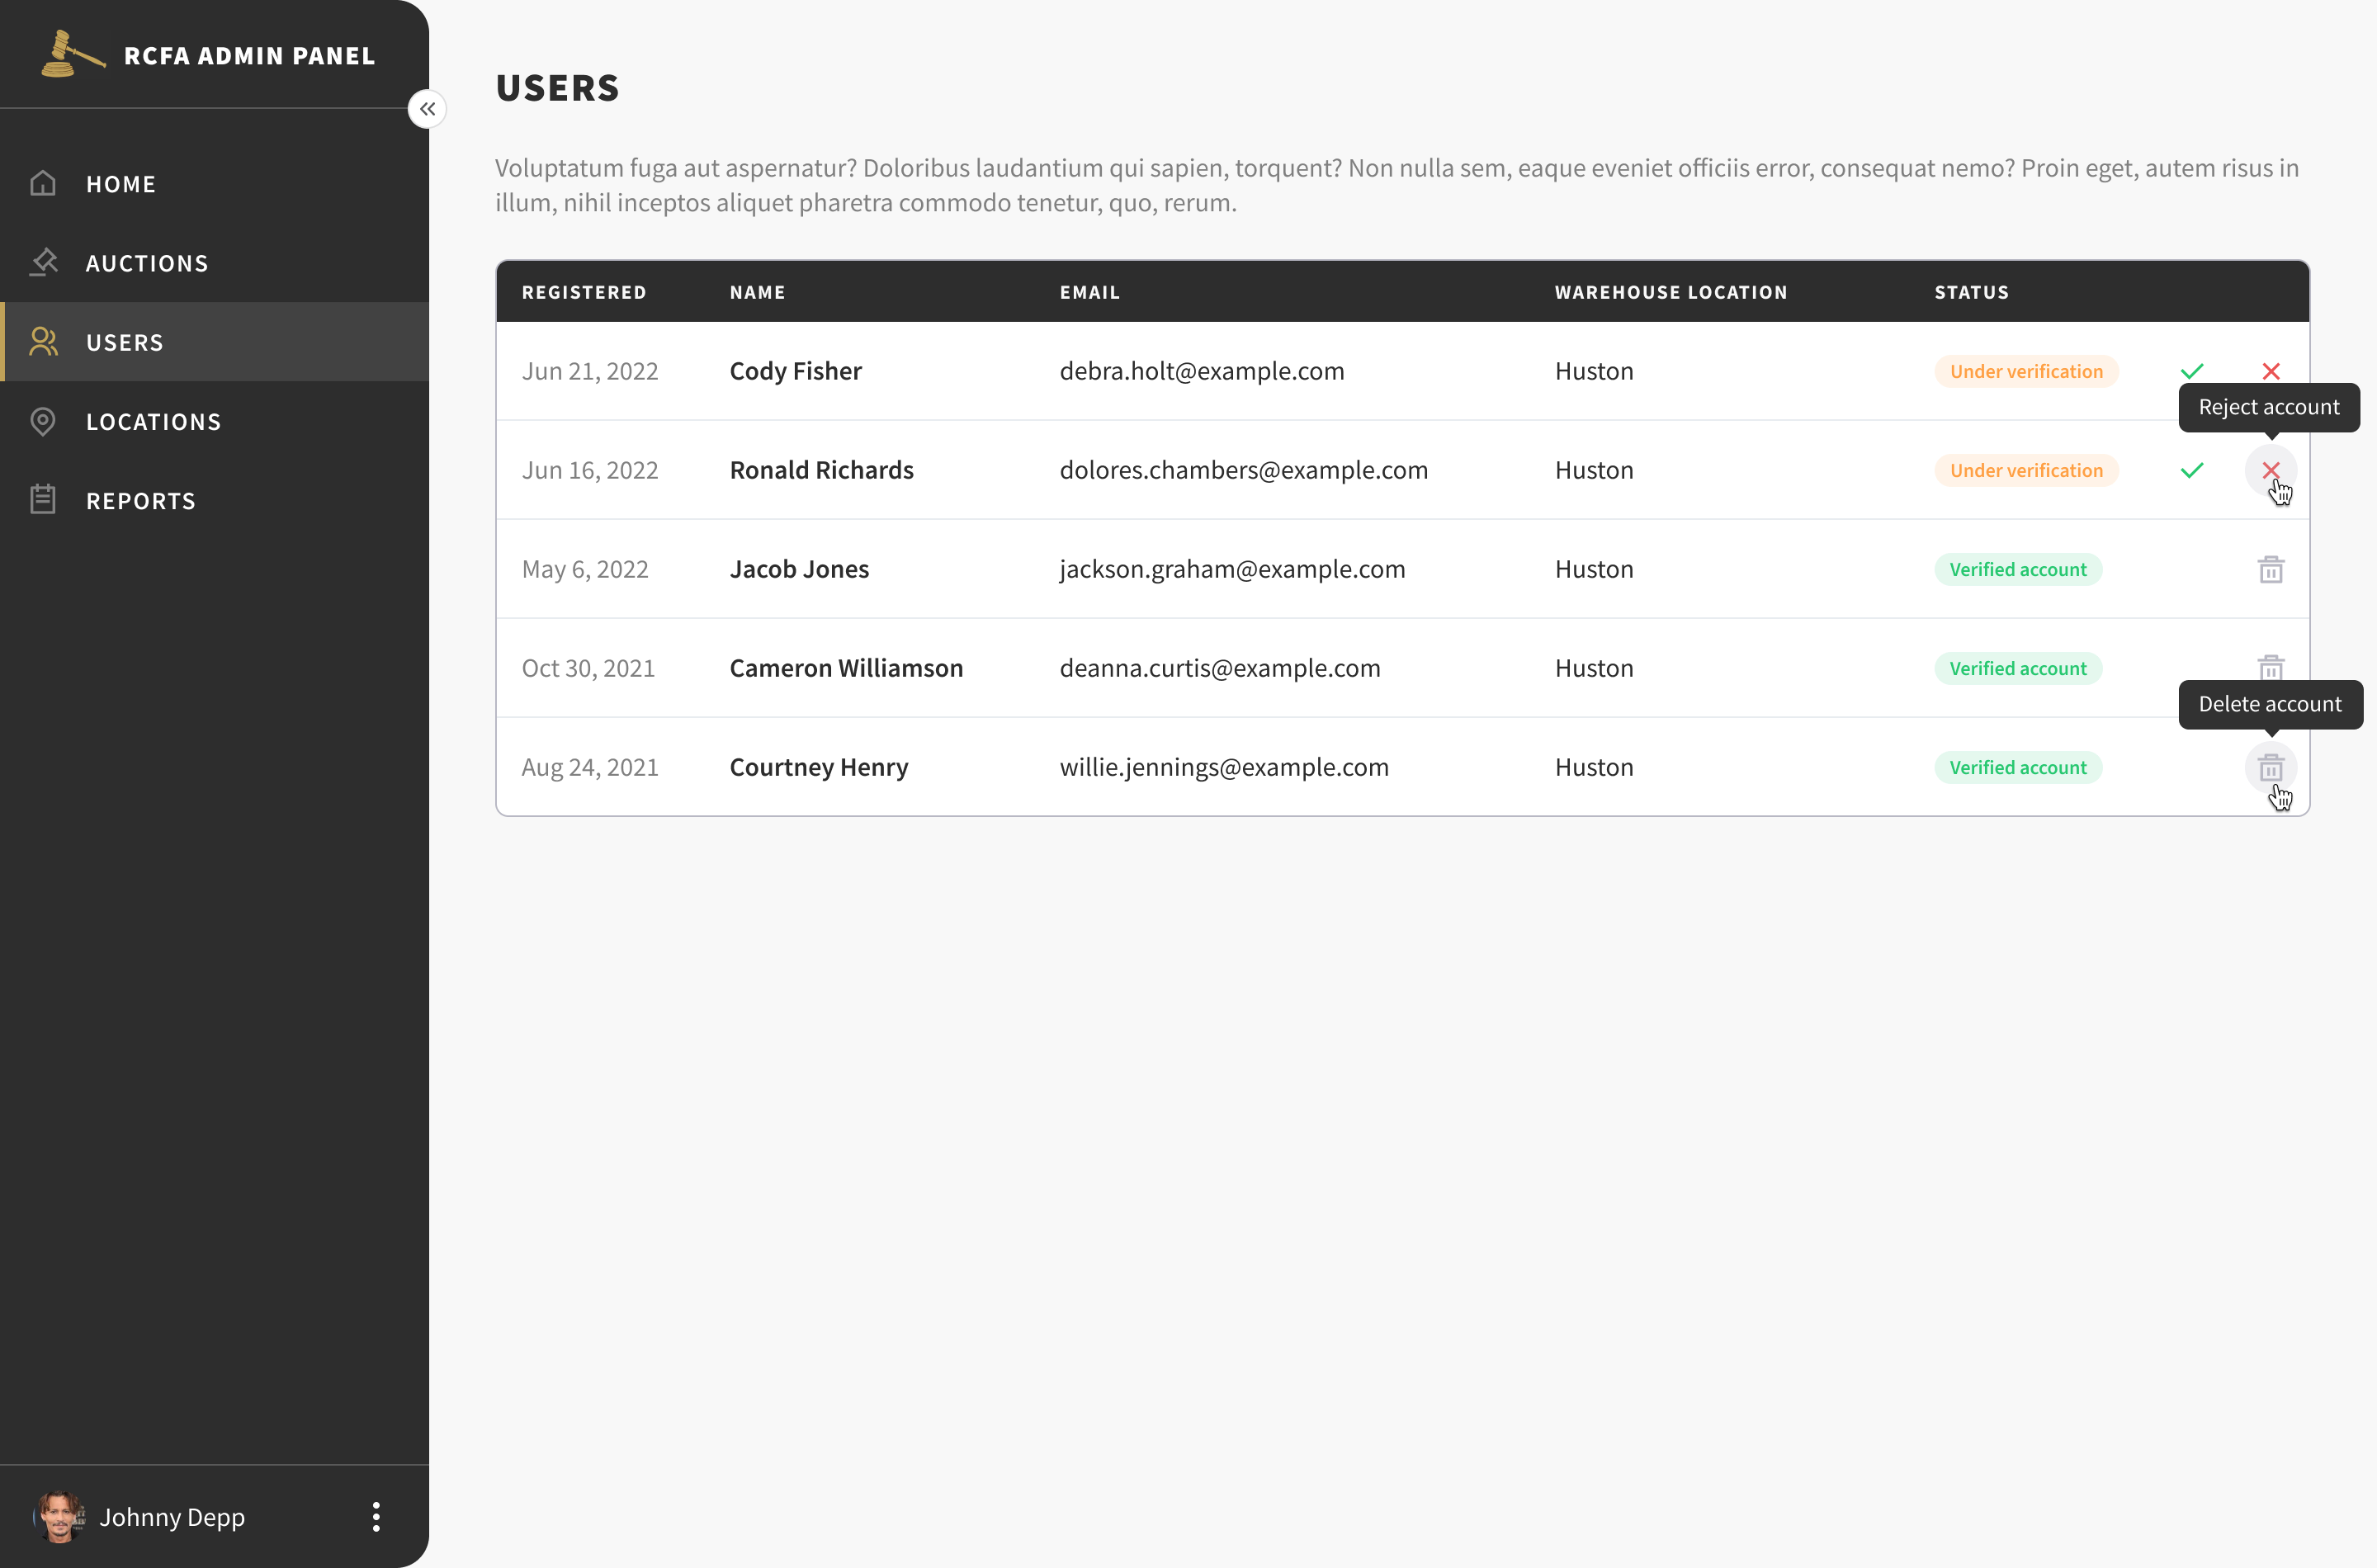
Task: Select the name Courtney Henry
Action: pos(819,767)
